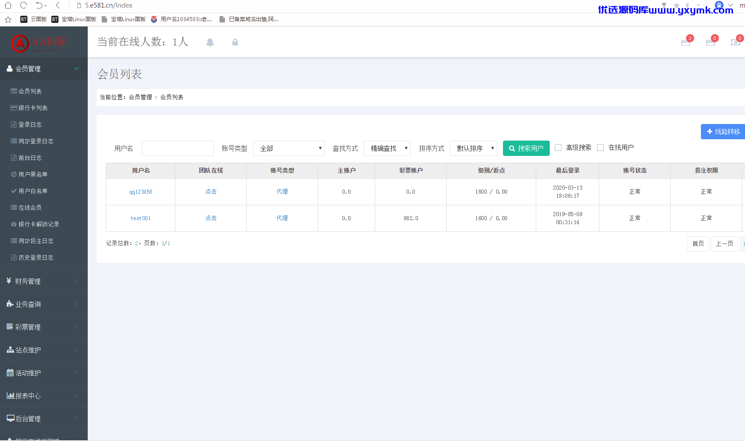Click the AA国际 logo
Screen dimensions: 745x443
tap(39, 43)
